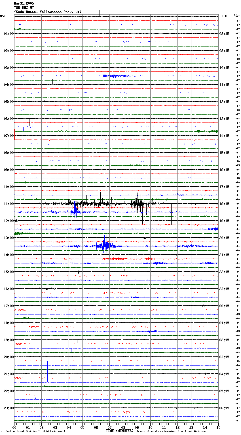
Task: Click the 06:00 MST time label
Action: (9, 119)
